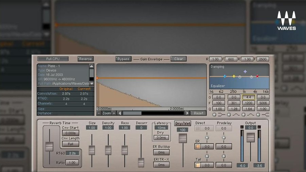306x172 pixels.
Task: Click the Dry/Wet mode button
Action: click(x=183, y=123)
